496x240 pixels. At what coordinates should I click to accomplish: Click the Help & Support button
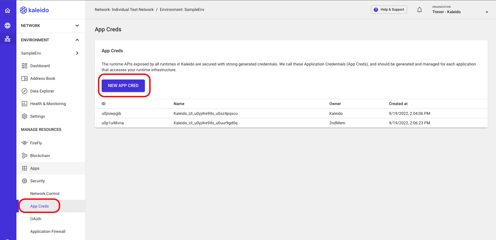coord(389,10)
